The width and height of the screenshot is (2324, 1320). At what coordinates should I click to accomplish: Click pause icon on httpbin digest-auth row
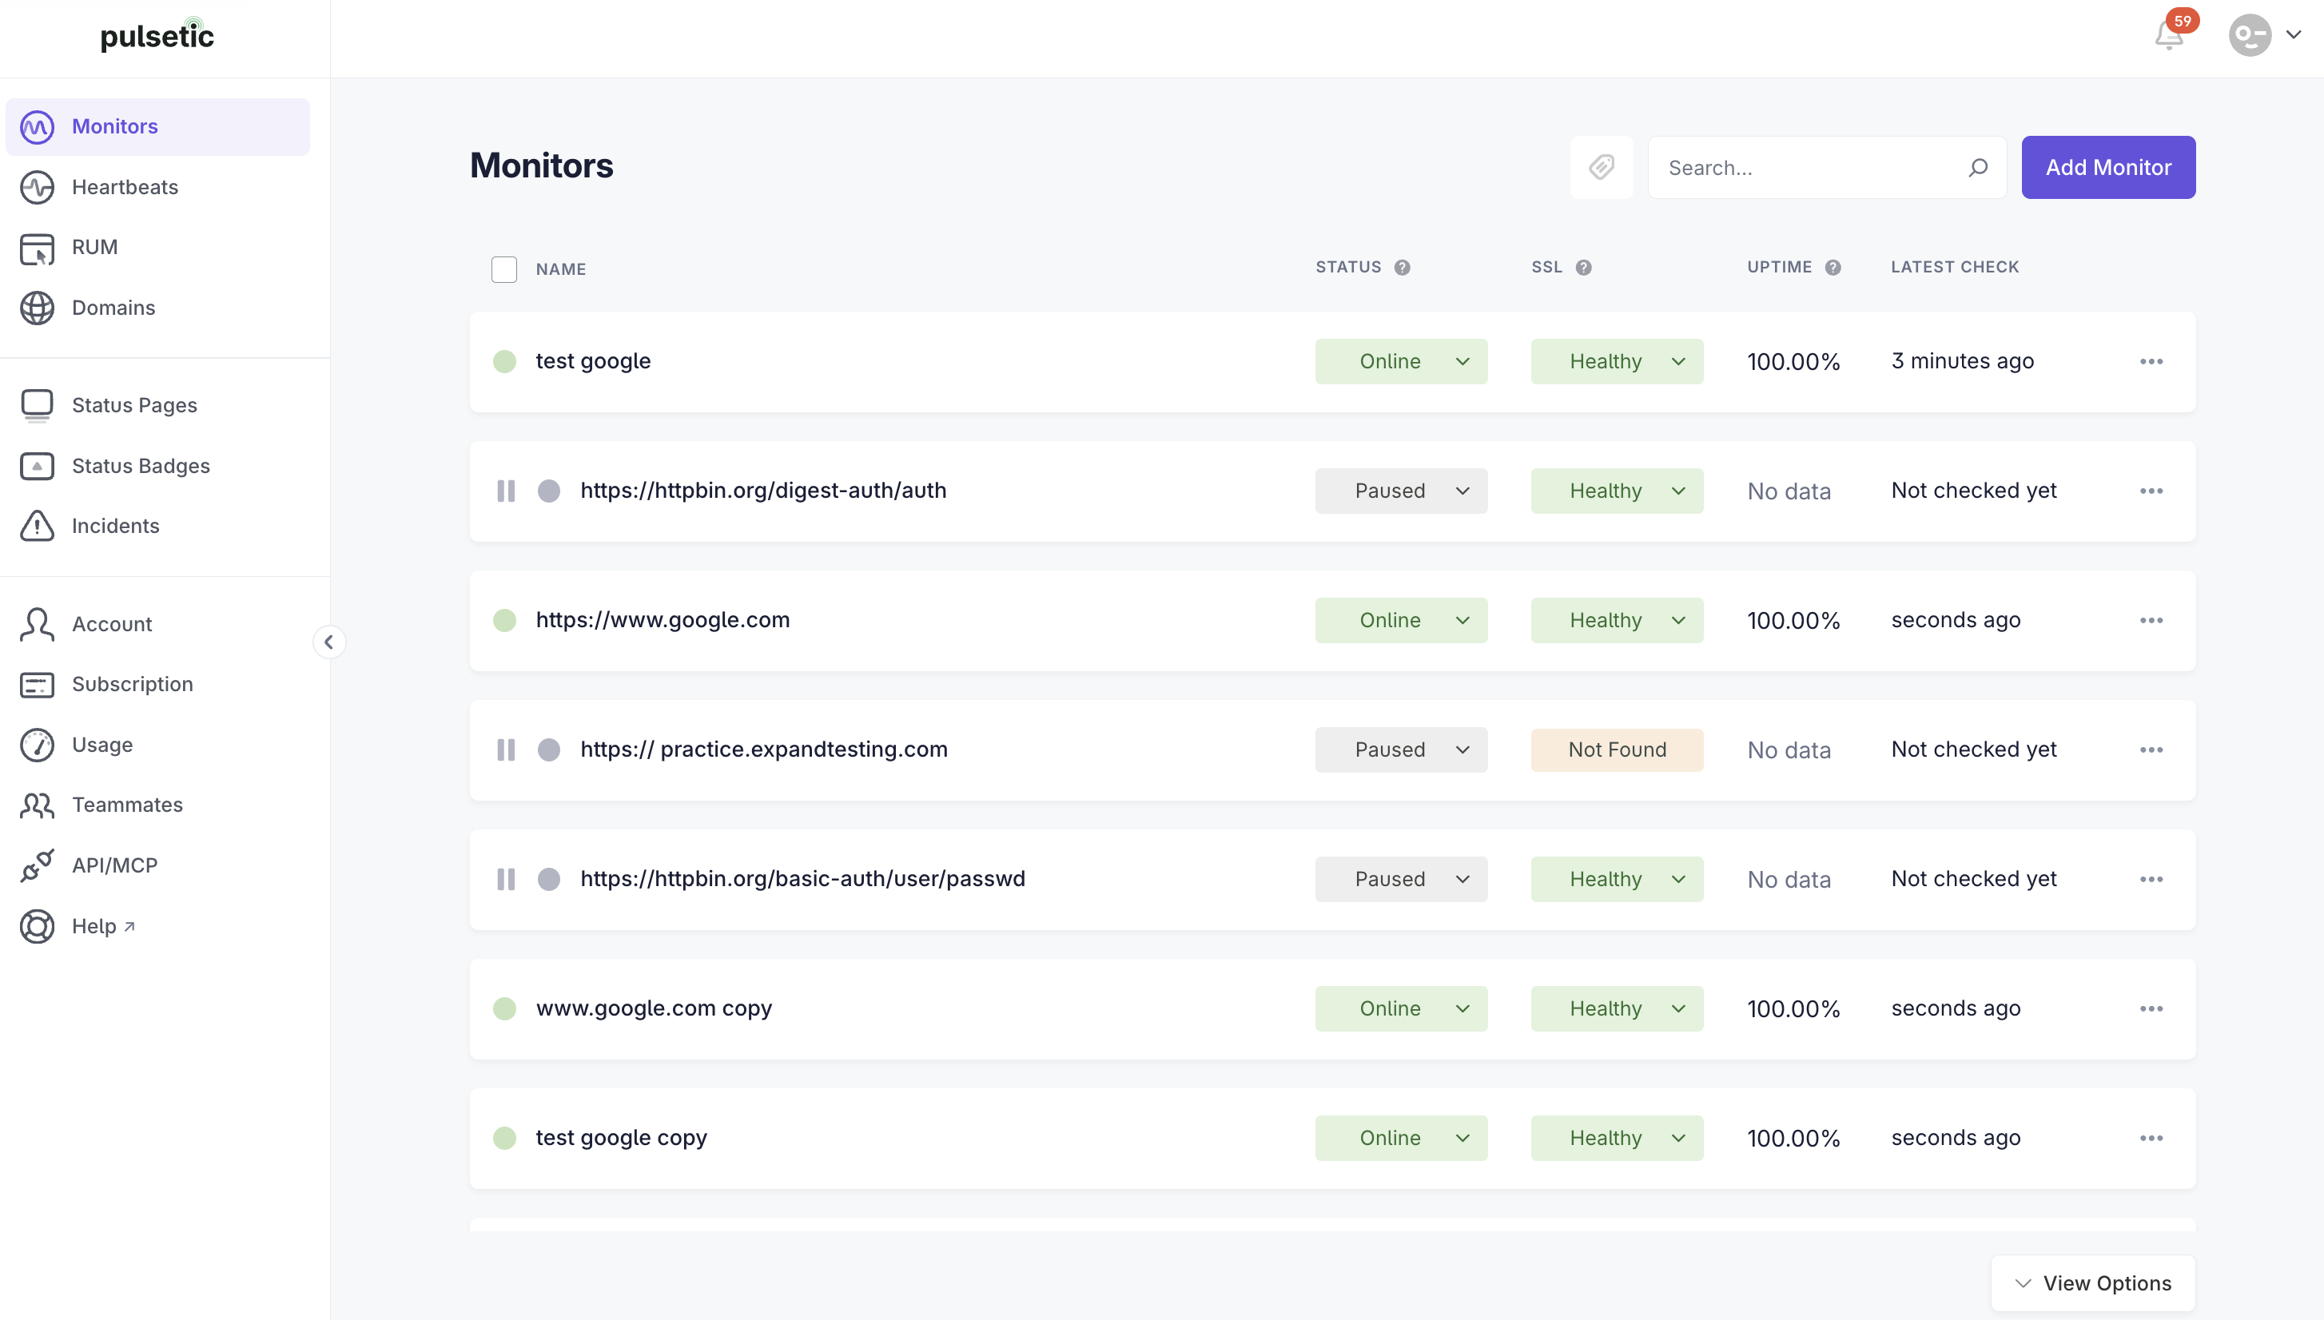506,491
